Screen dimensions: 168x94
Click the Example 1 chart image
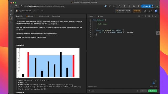coord(48,63)
